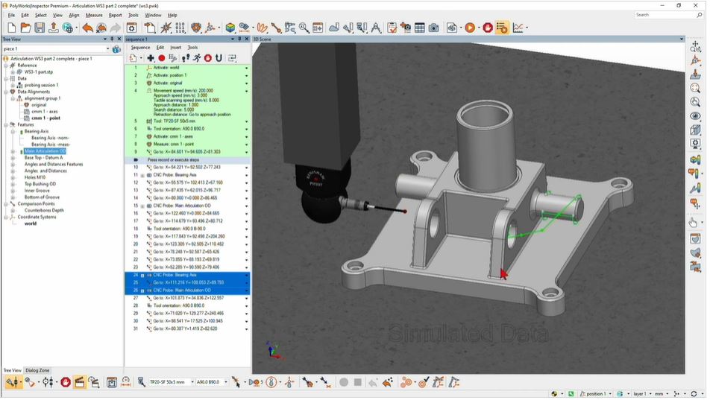This screenshot has height=400, width=710.
Task: Switch to the Dialog Zone tab
Action: 37,370
